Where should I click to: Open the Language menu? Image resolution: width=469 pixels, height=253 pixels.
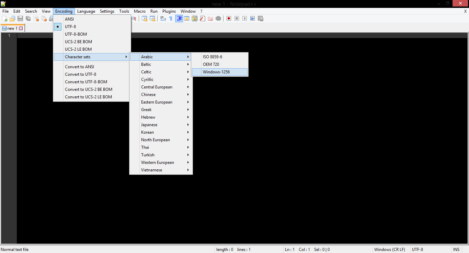coord(86,11)
